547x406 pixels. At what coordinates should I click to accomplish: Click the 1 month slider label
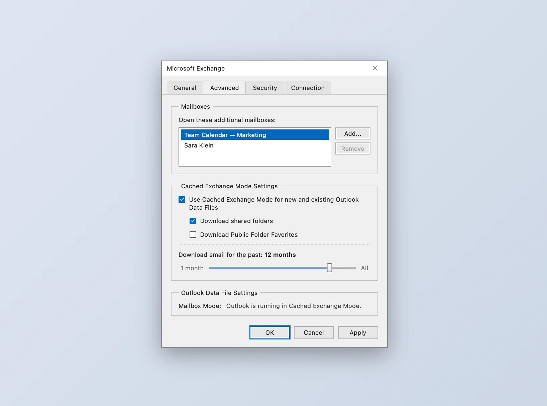pyautogui.click(x=192, y=268)
